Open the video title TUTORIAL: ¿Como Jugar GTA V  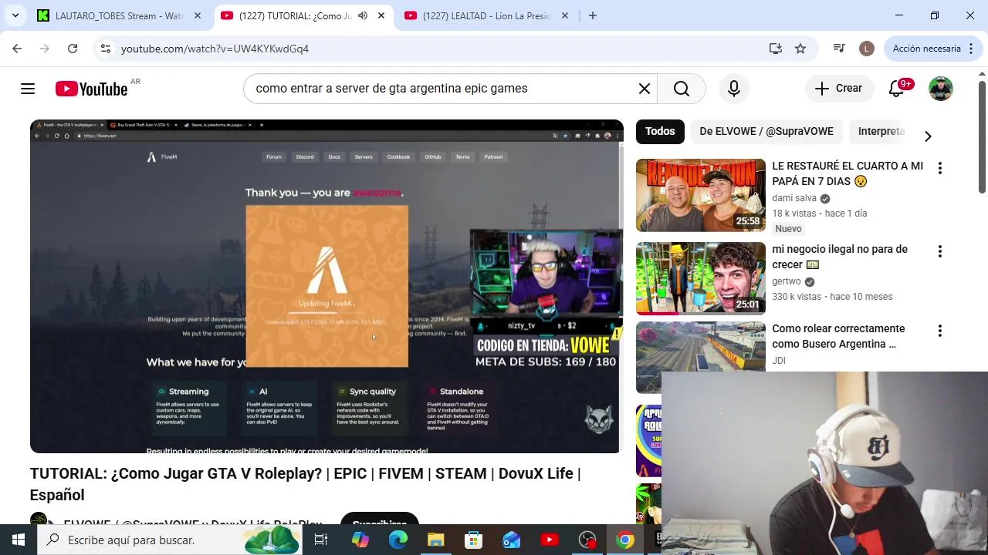pyautogui.click(x=305, y=484)
